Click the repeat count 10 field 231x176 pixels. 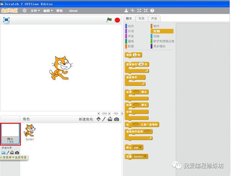click(x=141, y=64)
